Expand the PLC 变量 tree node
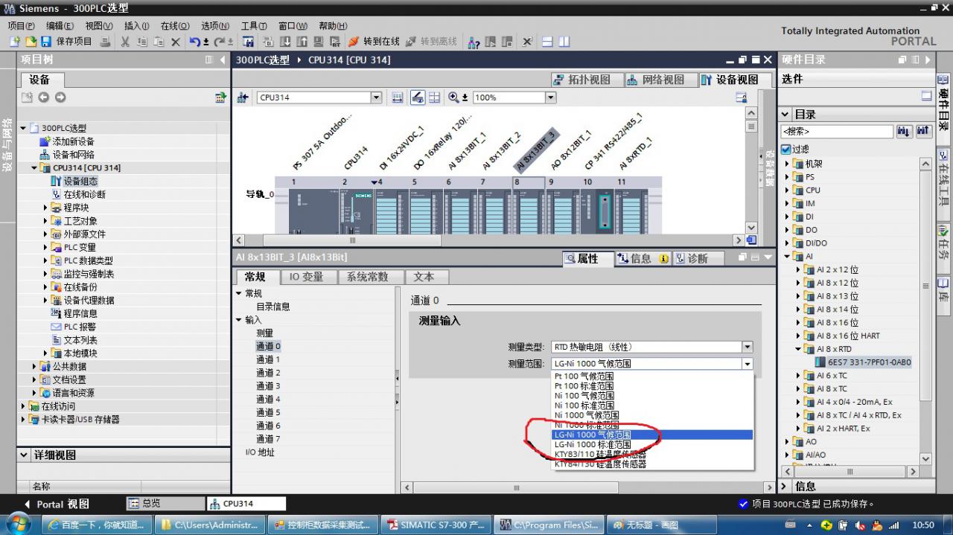953x535 pixels. coord(45,247)
